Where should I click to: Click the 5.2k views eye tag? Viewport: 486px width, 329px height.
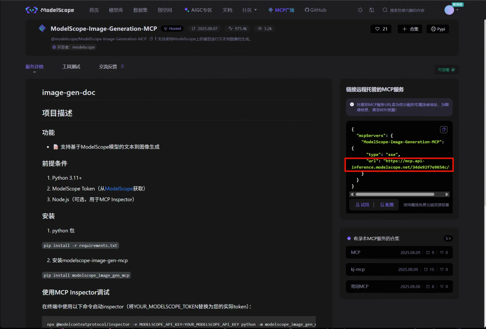(x=265, y=28)
